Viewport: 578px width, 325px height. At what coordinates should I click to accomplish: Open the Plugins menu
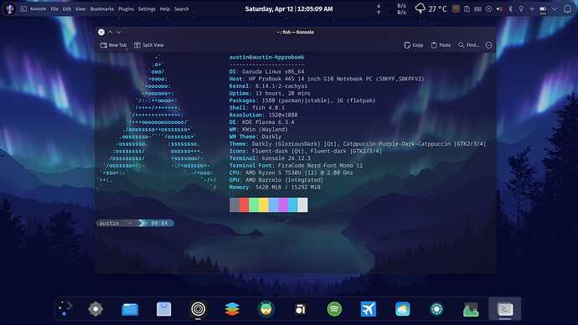tap(126, 9)
